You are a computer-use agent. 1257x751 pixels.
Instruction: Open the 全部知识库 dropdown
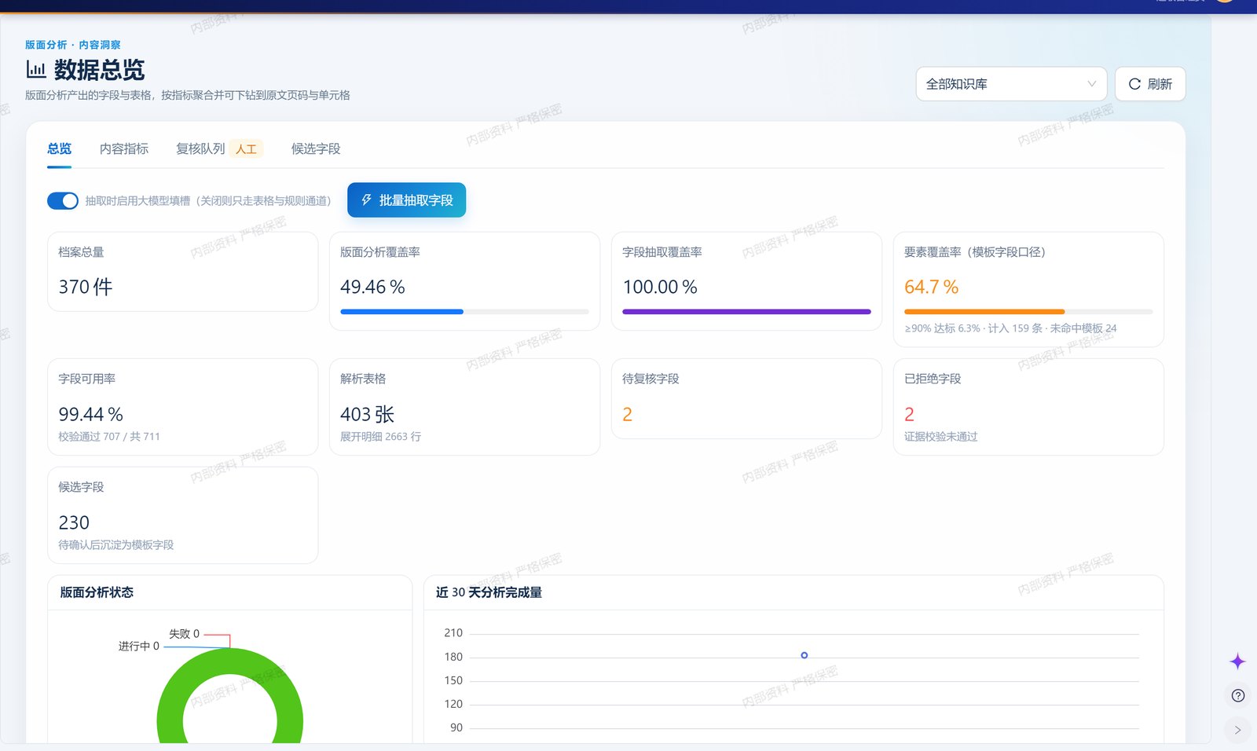pyautogui.click(x=1011, y=84)
